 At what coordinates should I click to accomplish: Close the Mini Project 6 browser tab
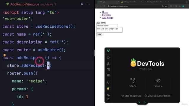coord(165,2)
